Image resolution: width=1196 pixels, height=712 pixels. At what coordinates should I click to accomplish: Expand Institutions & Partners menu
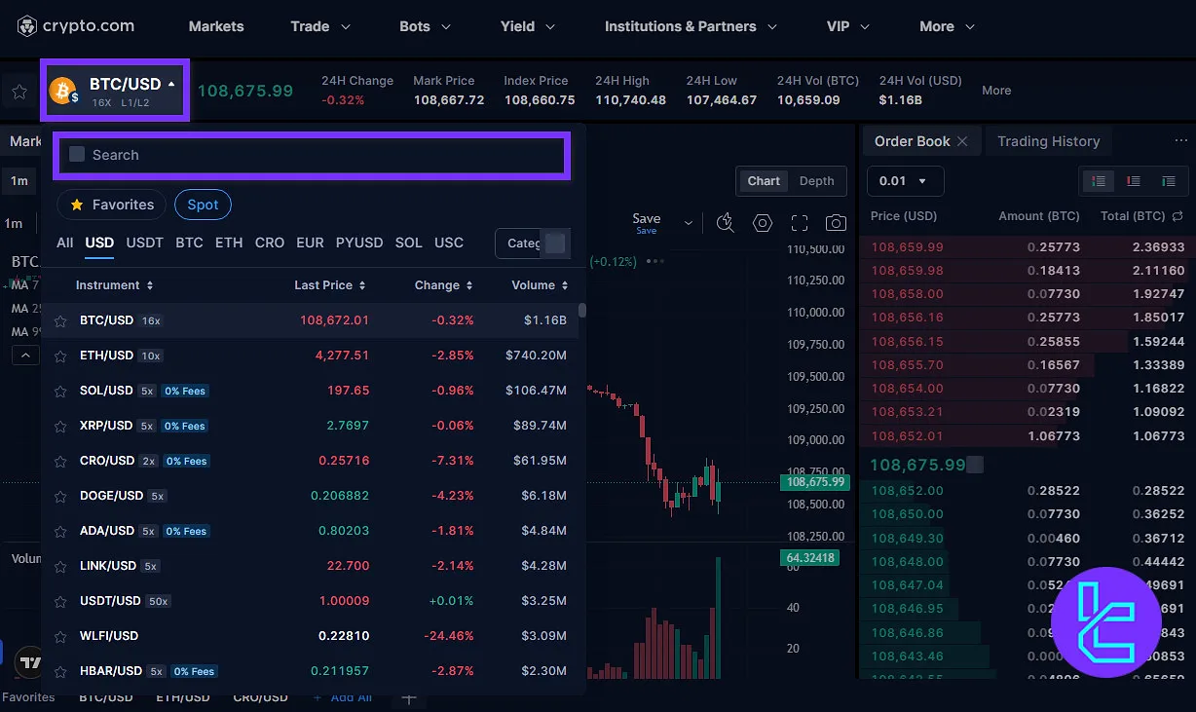tap(691, 26)
